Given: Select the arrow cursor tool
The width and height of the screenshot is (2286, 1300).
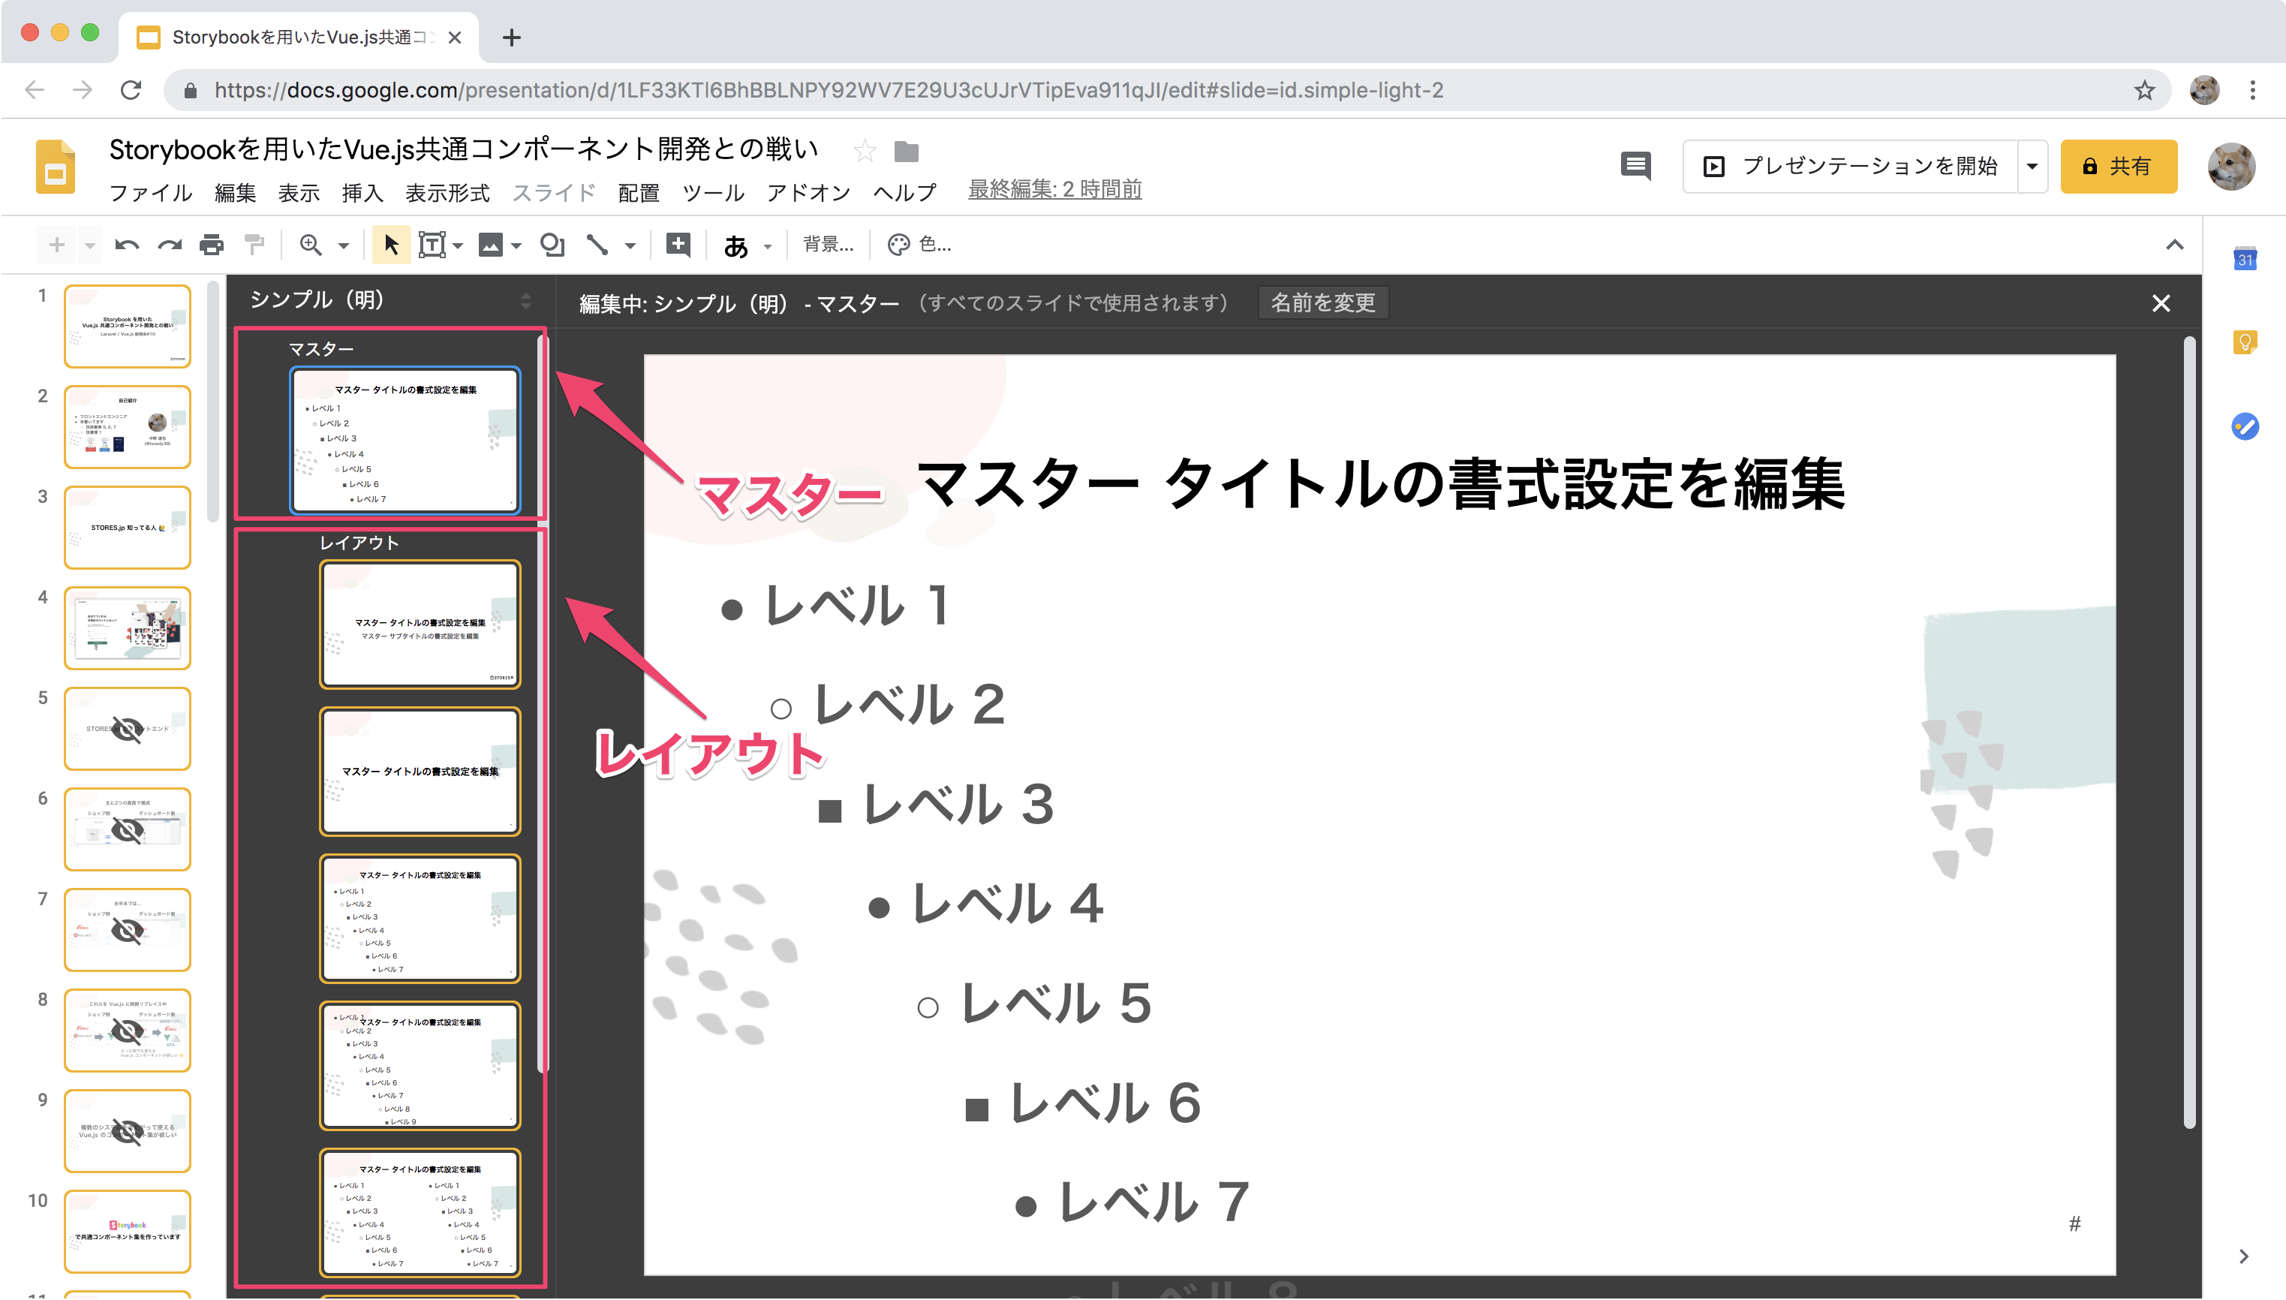Looking at the screenshot, I should pyautogui.click(x=391, y=245).
